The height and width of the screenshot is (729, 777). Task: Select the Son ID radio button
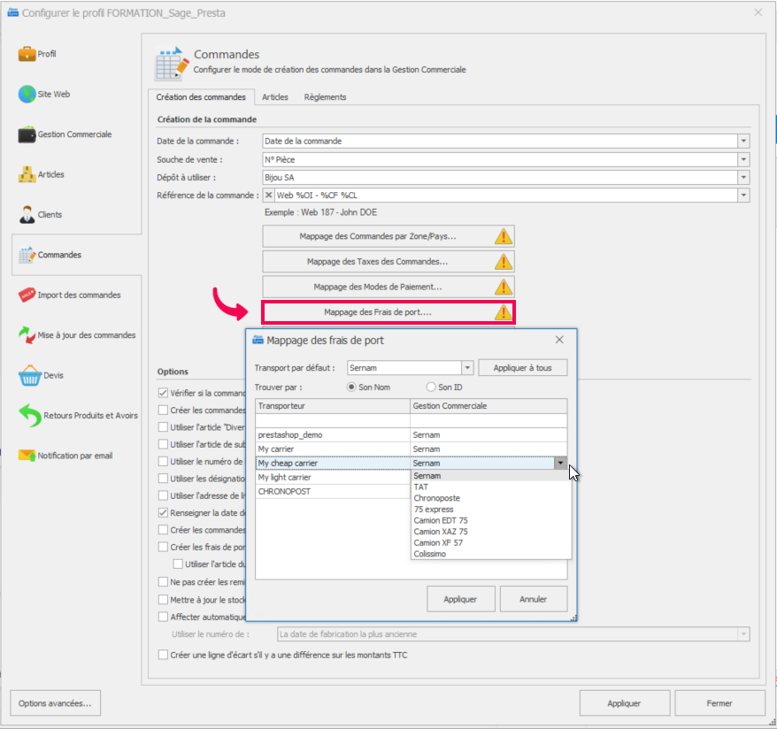(431, 388)
